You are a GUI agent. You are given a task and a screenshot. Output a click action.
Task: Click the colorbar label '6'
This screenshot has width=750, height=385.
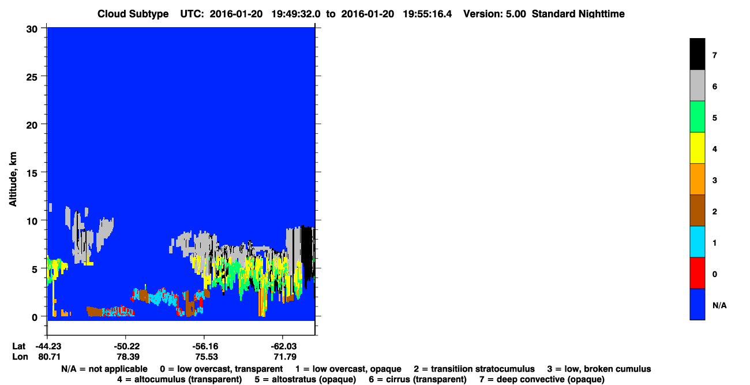715,87
